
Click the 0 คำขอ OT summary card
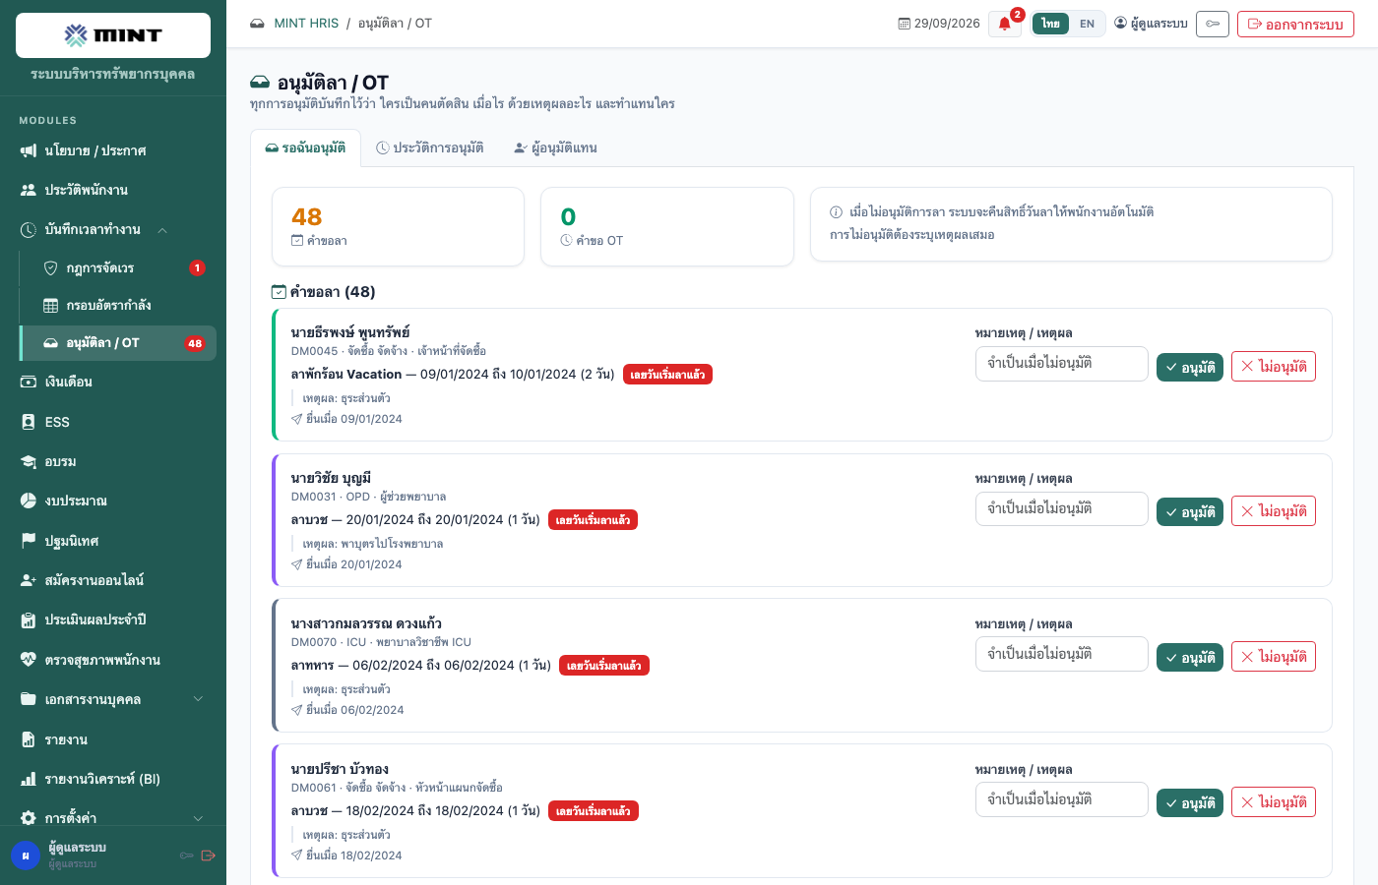(667, 227)
